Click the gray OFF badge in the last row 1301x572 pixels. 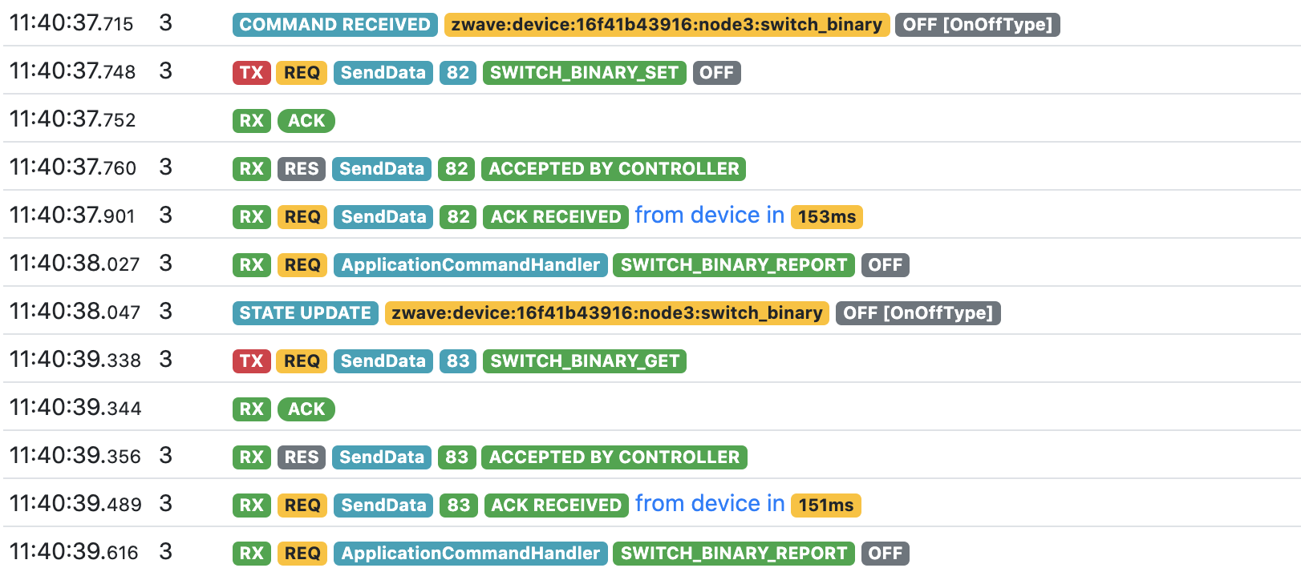[x=885, y=554]
